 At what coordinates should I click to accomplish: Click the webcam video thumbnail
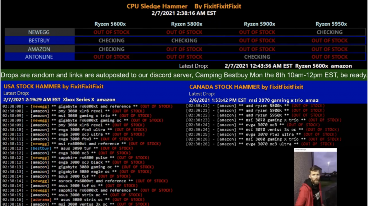(315, 178)
